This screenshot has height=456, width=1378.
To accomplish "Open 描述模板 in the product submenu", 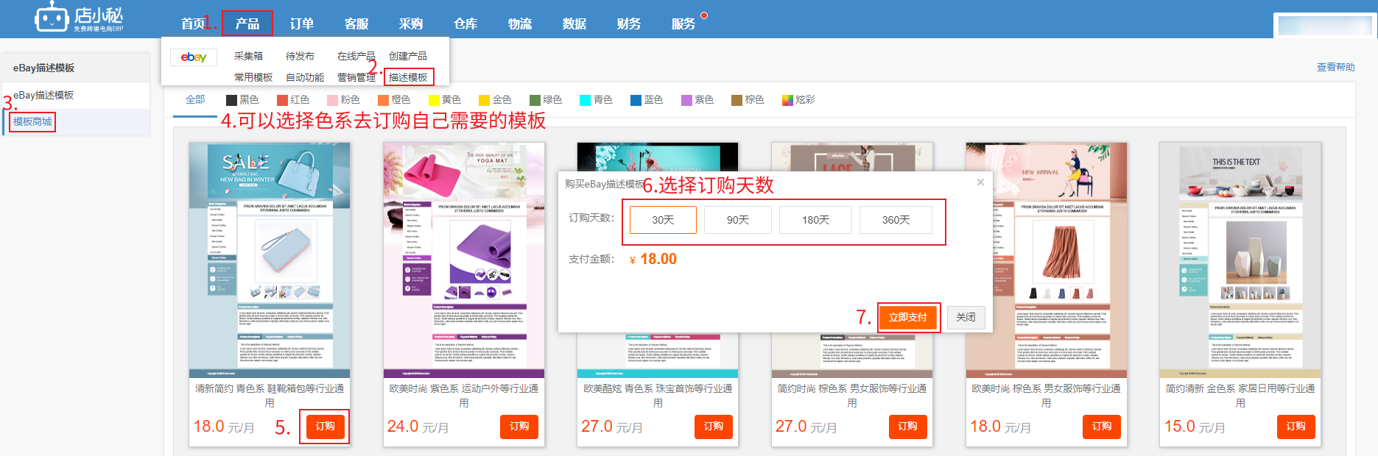I will [408, 77].
